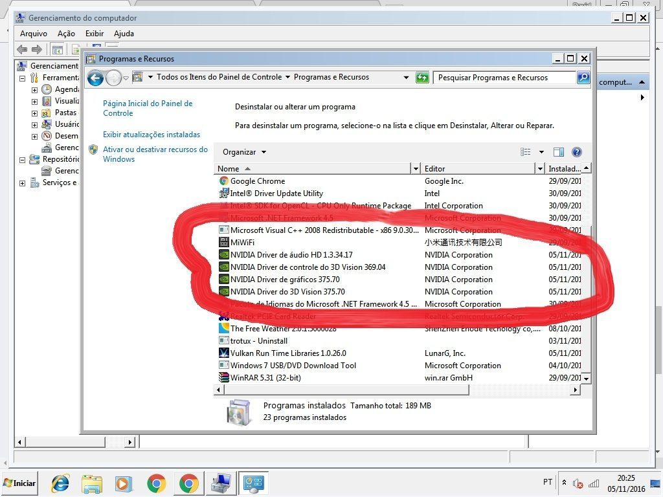The image size is (663, 497).
Task: Click the search magnifier in Programas e Recursos
Action: (x=583, y=78)
